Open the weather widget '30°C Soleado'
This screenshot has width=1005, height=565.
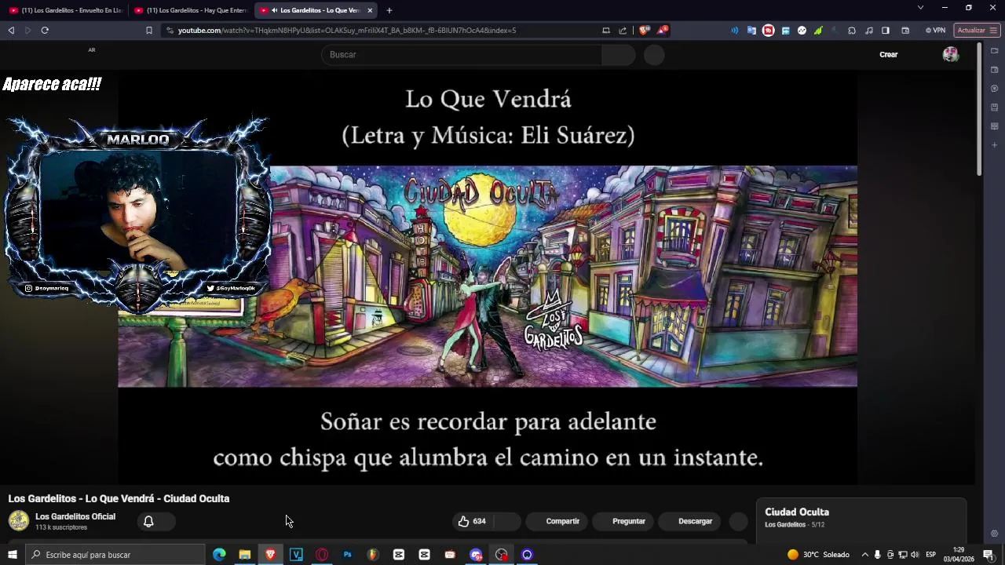(818, 555)
